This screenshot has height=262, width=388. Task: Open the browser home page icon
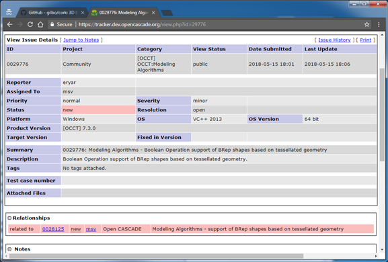(40, 24)
